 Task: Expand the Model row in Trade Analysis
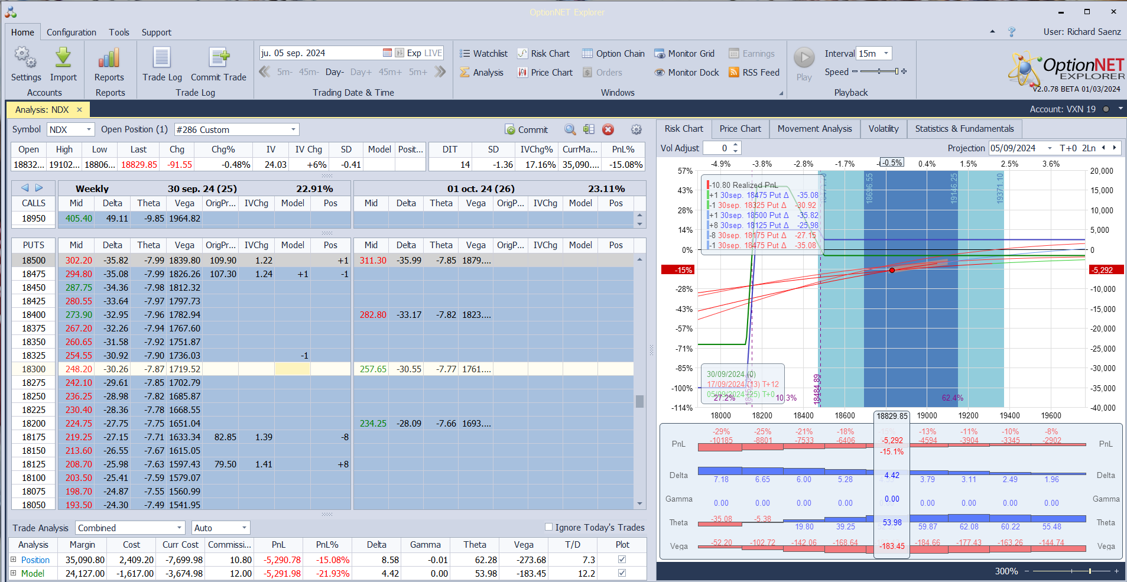[x=14, y=573]
